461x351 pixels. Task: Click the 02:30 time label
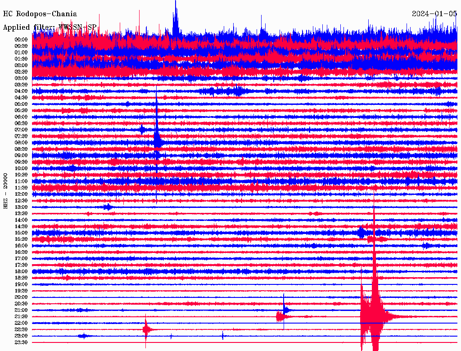(x=21, y=72)
